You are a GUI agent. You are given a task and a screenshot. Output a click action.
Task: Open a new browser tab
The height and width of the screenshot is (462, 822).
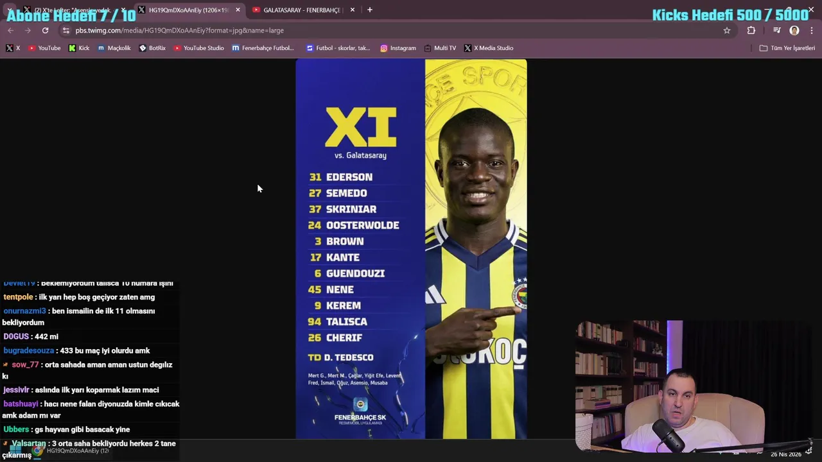[x=369, y=10]
